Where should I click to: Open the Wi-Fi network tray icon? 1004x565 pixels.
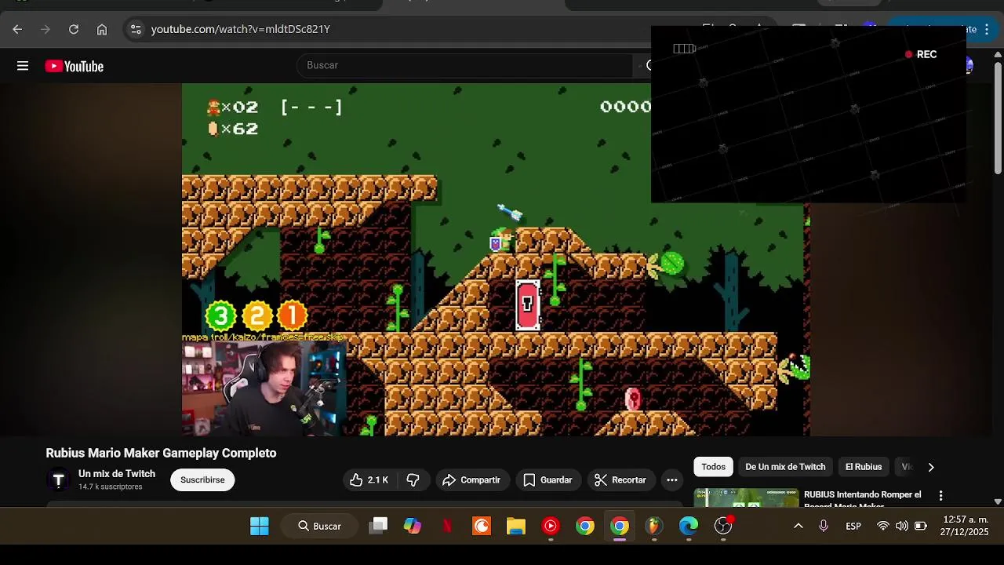point(883,526)
